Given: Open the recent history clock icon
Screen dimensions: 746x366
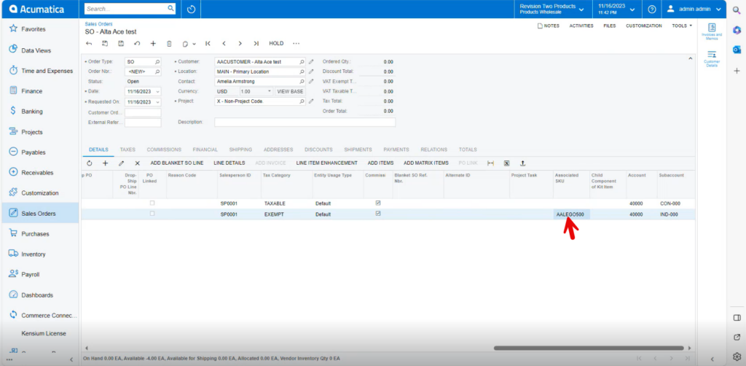Looking at the screenshot, I should [x=192, y=9].
